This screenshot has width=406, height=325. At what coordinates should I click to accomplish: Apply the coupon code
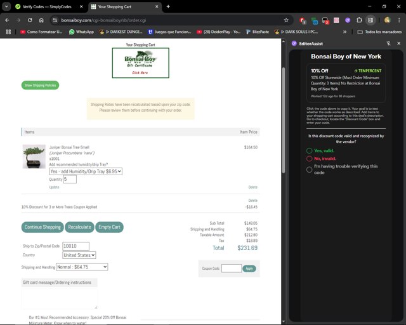249,269
